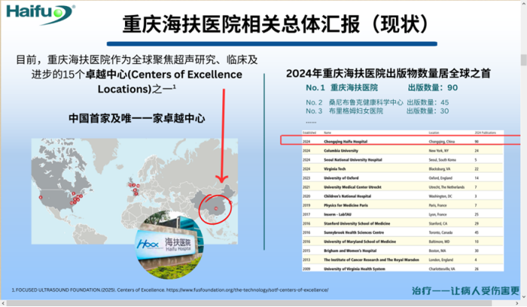Click the Seoul National University Hospital row
The height and width of the screenshot is (307, 527).
coord(403,160)
